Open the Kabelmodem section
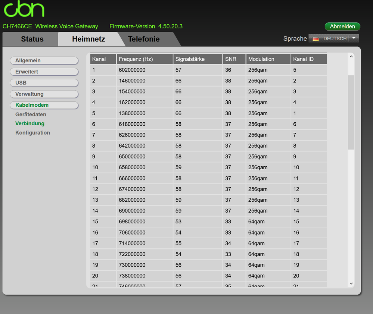This screenshot has width=373, height=314. coord(44,105)
